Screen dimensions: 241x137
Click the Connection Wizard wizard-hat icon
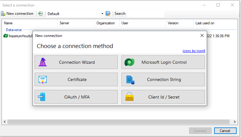(43, 62)
